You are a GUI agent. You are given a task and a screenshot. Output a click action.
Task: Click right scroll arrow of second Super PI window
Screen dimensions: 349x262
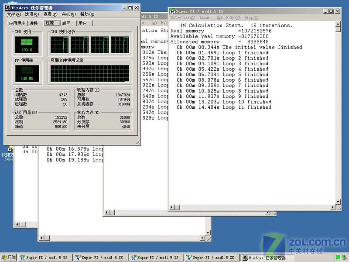267,213
